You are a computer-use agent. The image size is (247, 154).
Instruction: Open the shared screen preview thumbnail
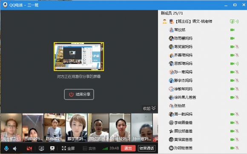(x=79, y=57)
